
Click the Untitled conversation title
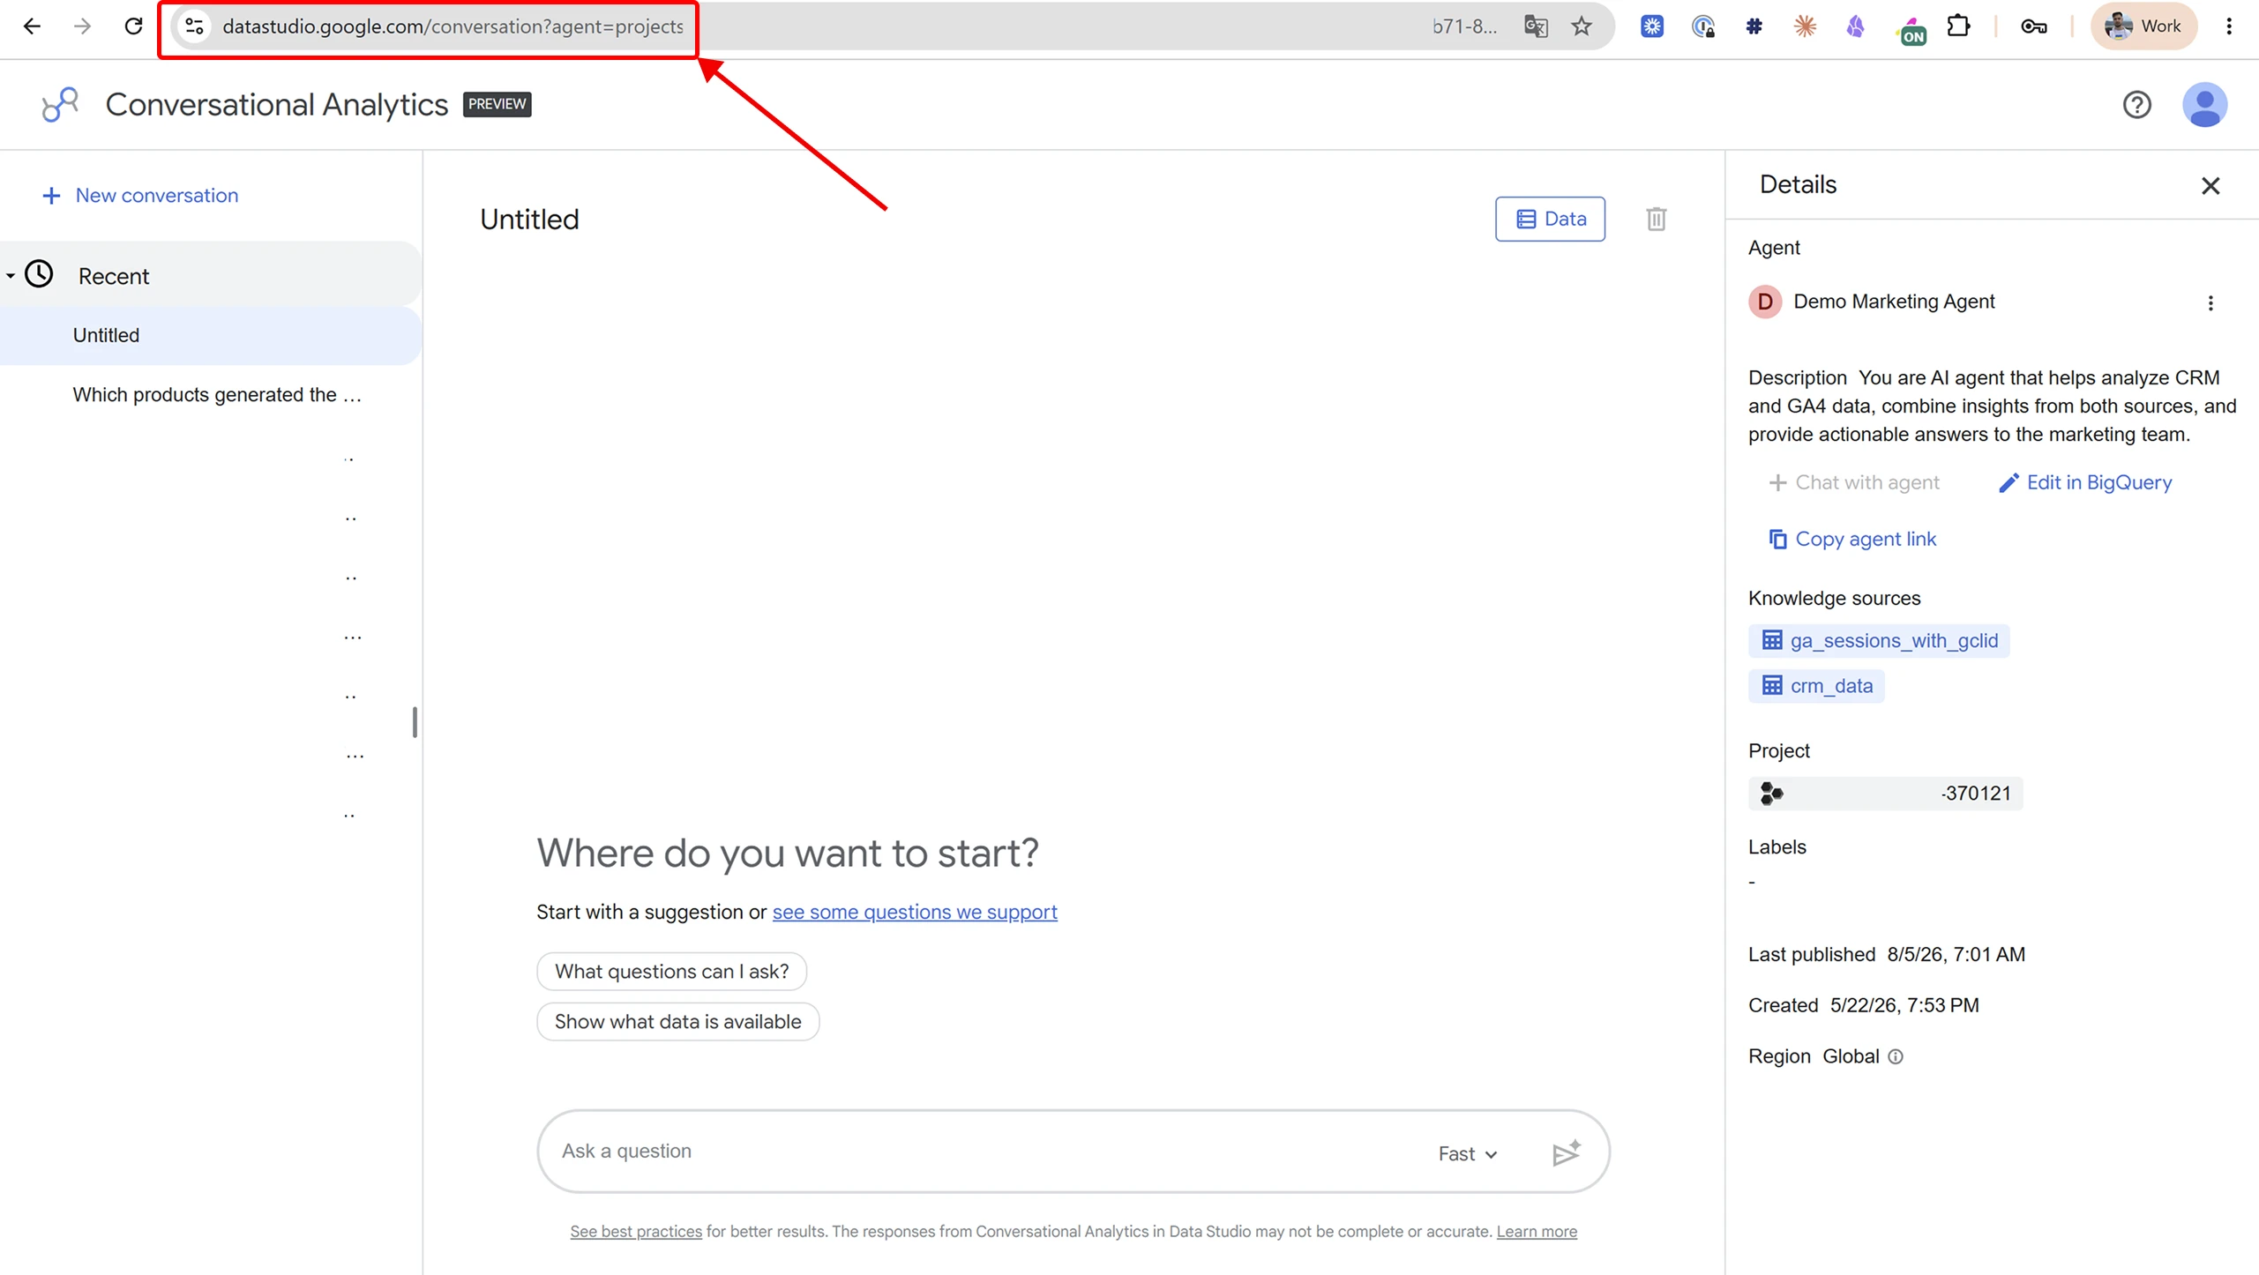tap(529, 219)
